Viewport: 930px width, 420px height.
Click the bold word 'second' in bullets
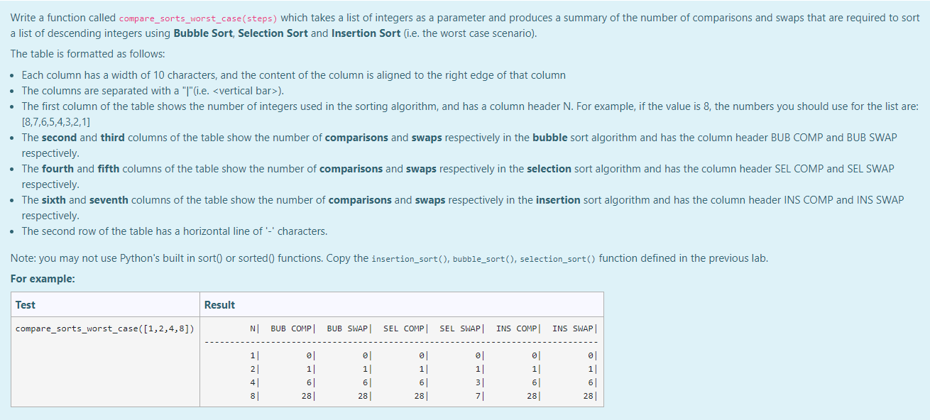[59, 137]
